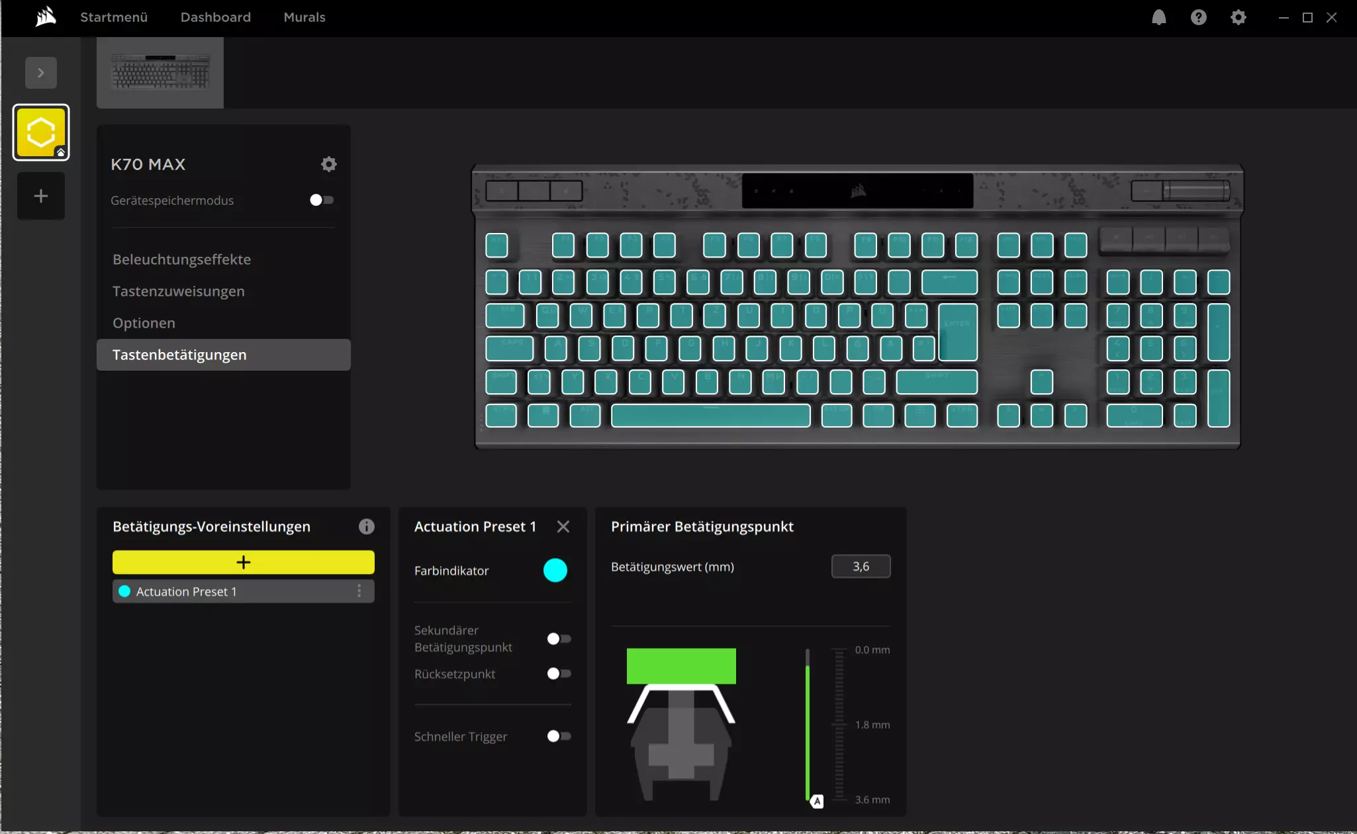Screen dimensions: 1357x834
Task: Open the help question mark icon
Action: pos(1198,17)
